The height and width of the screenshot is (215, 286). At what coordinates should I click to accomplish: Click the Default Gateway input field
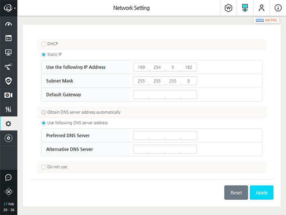pyautogui.click(x=165, y=94)
